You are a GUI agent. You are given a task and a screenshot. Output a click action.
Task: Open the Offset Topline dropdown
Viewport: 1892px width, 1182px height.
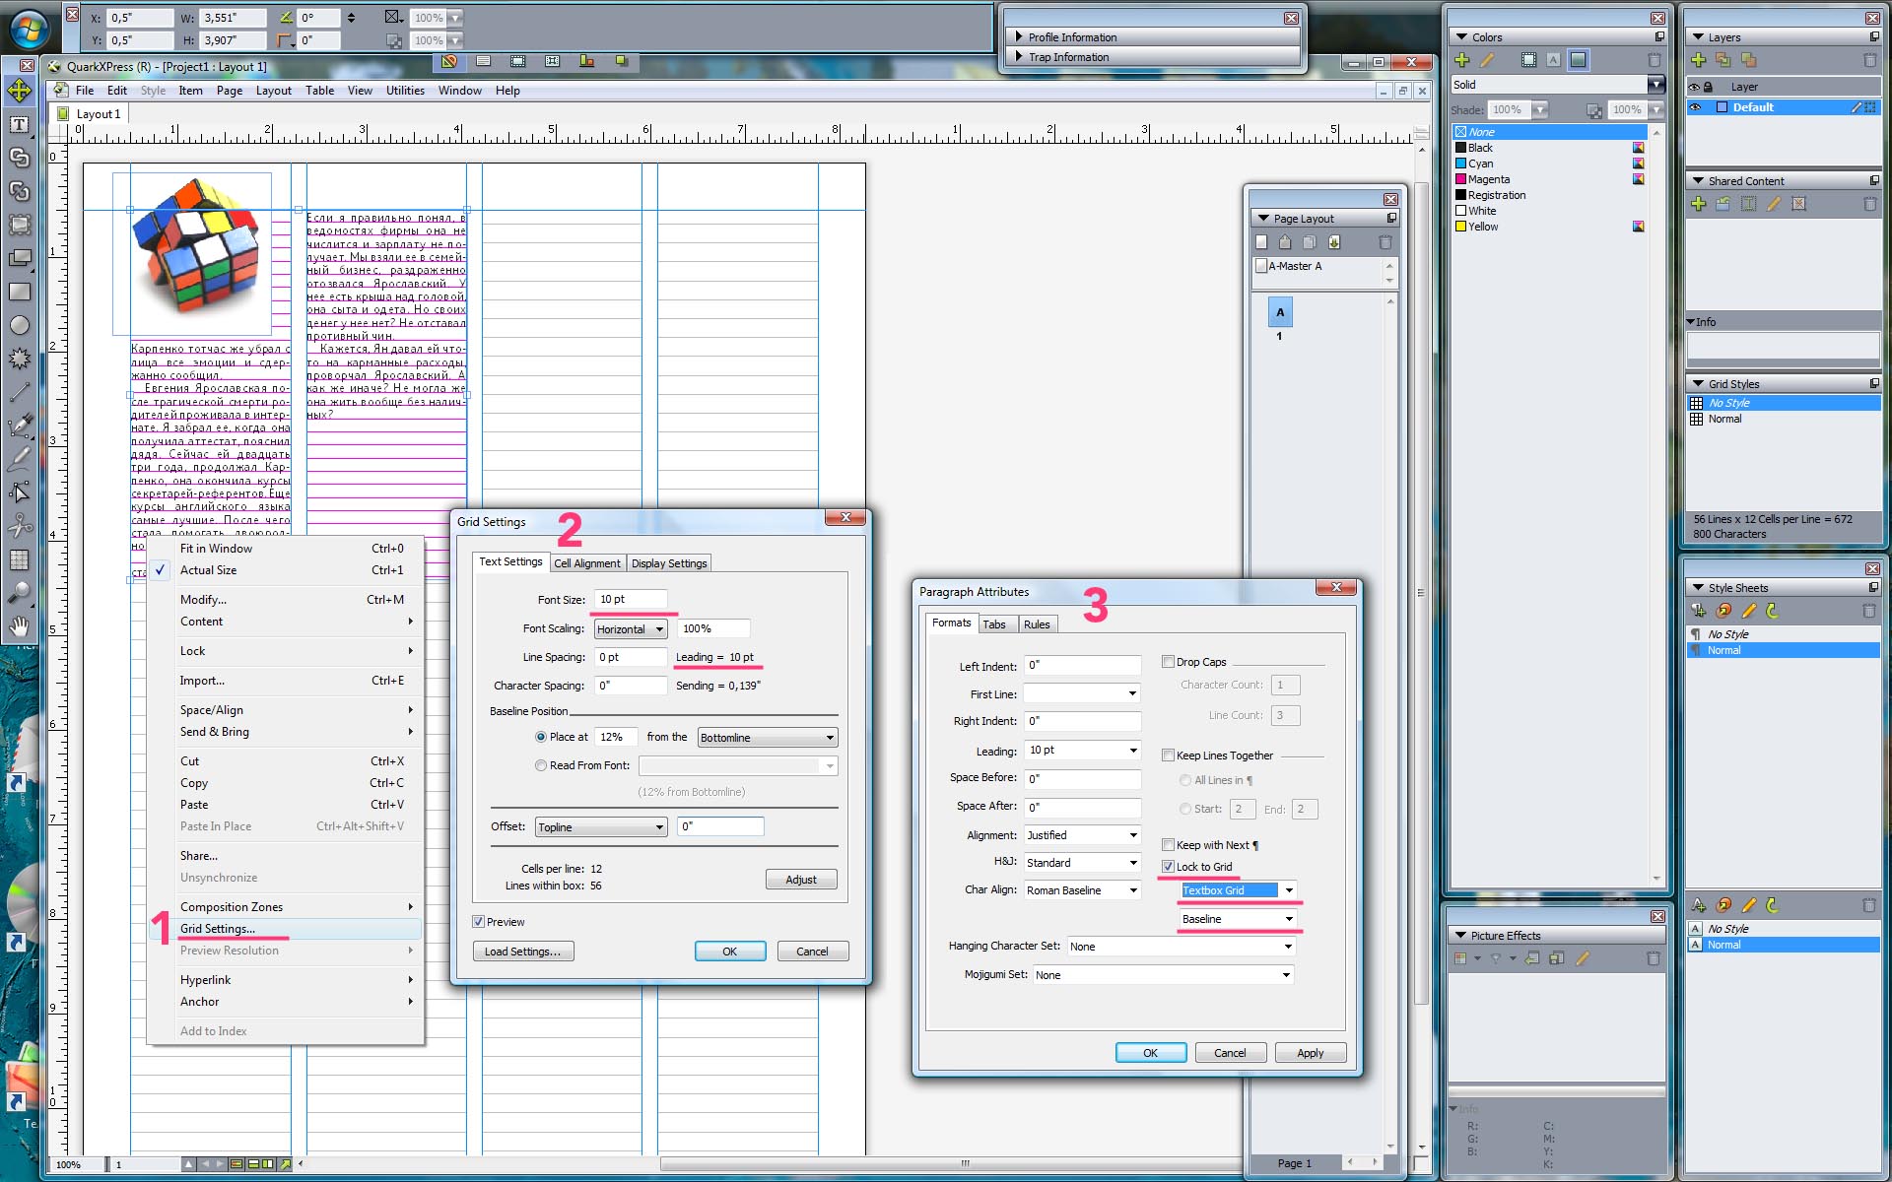(601, 827)
